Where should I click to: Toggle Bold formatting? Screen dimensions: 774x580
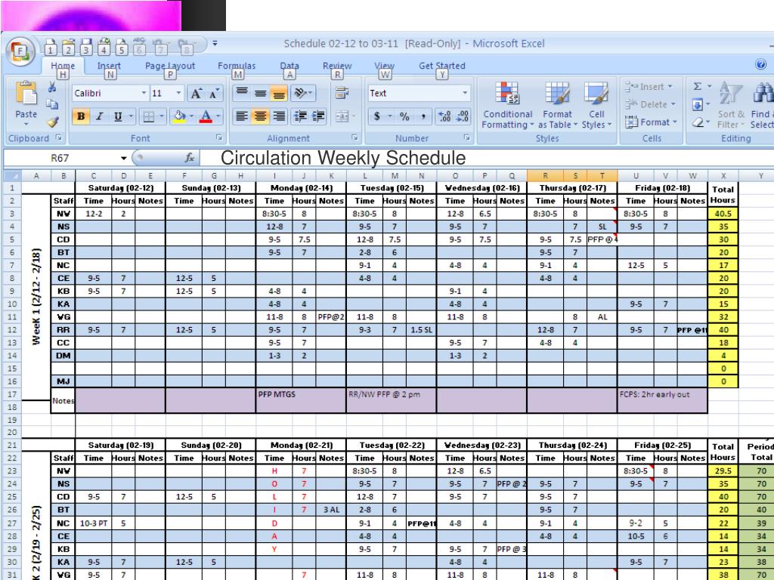pyautogui.click(x=80, y=117)
